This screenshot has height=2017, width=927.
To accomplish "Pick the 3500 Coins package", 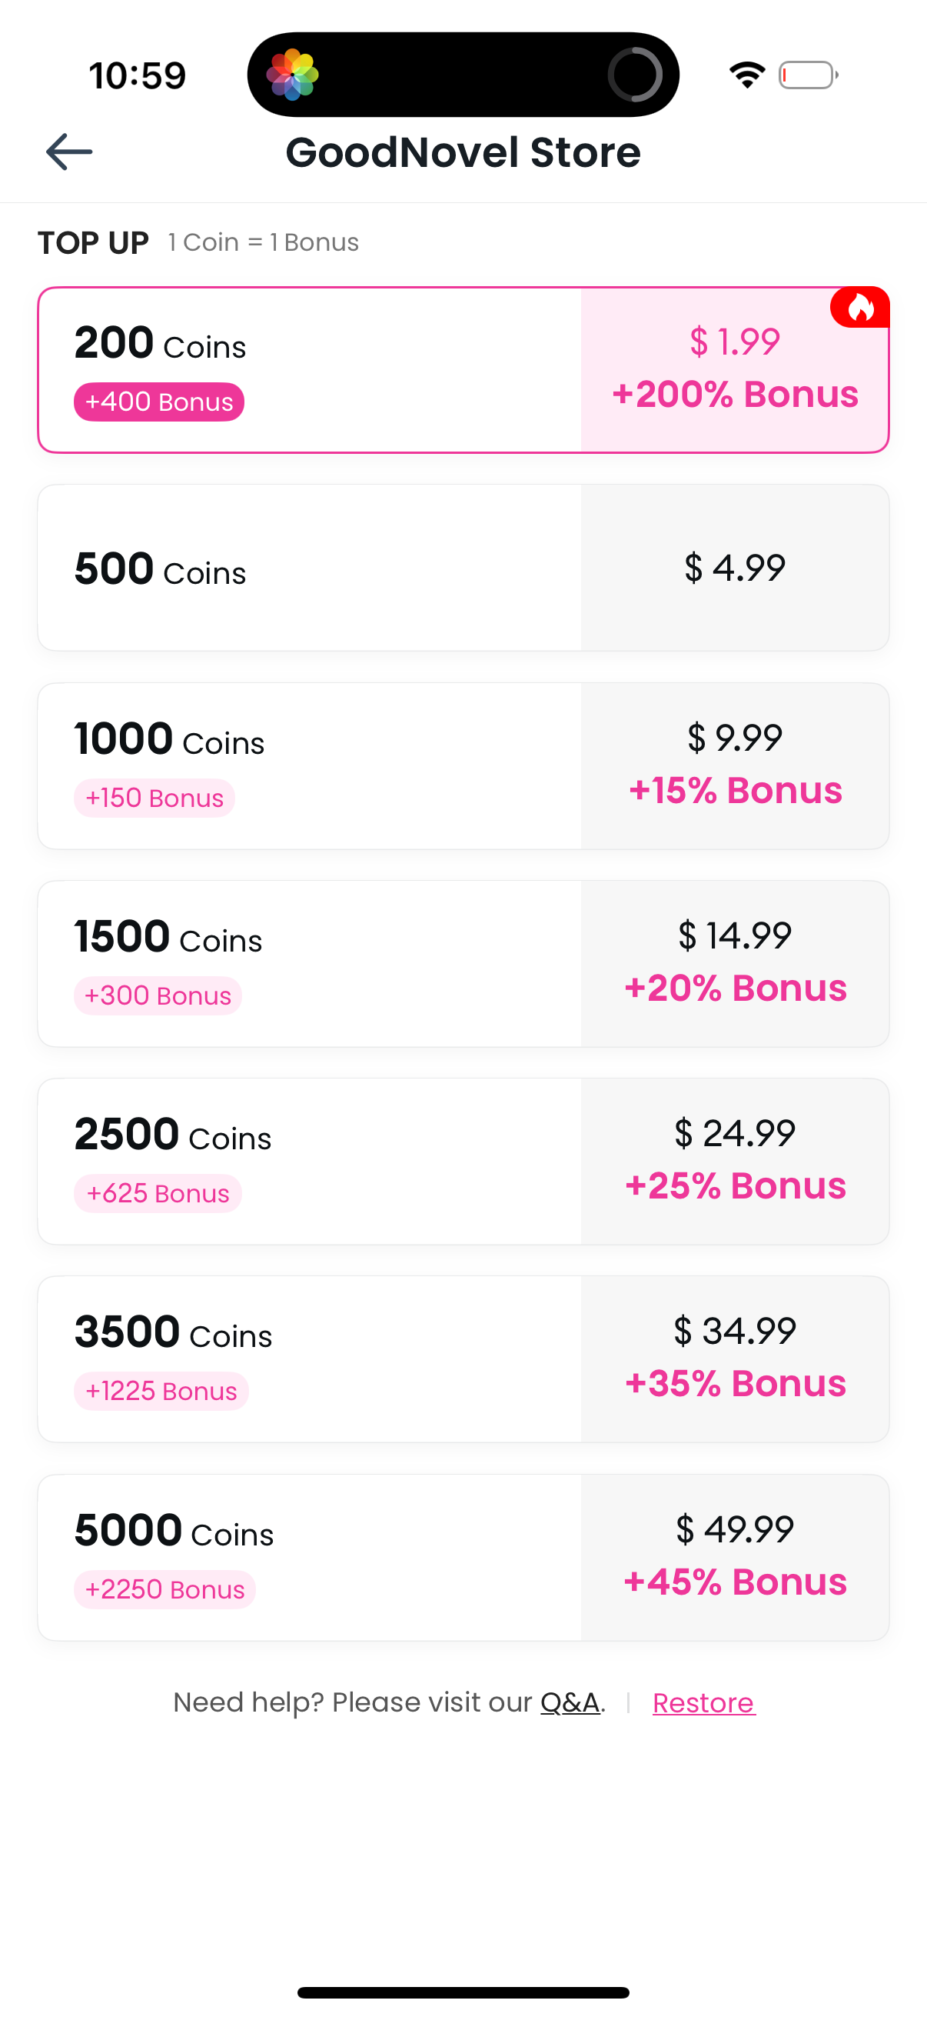I will coord(463,1359).
